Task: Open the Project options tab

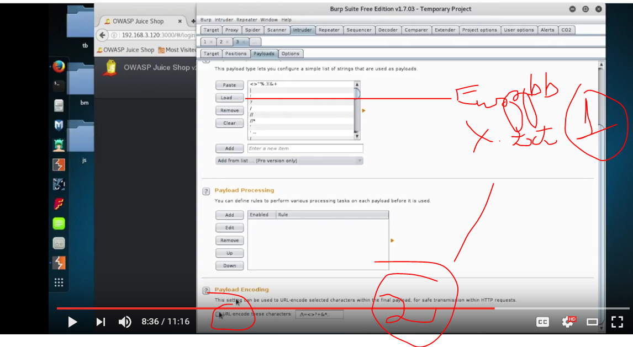Action: tap(479, 30)
